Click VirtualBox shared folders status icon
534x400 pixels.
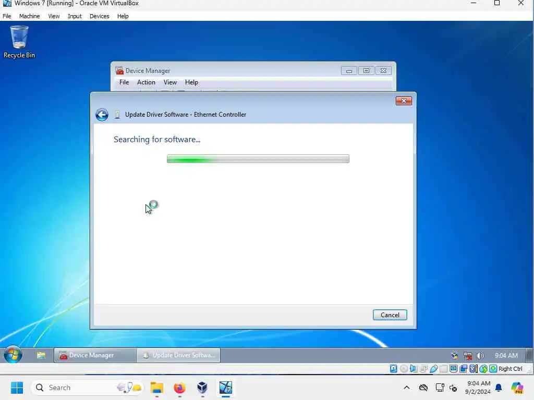443,369
